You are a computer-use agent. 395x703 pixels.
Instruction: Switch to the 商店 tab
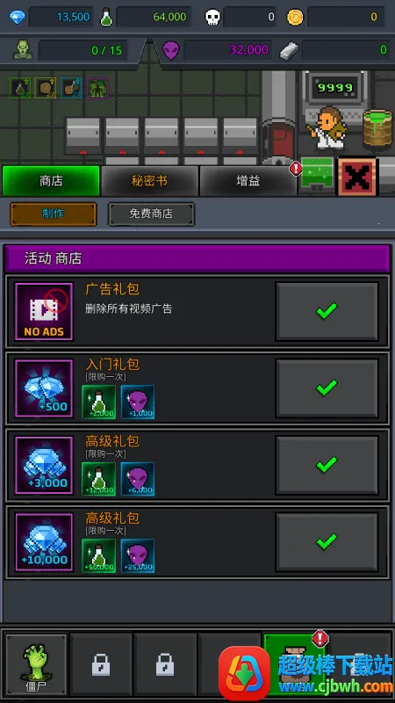click(51, 181)
